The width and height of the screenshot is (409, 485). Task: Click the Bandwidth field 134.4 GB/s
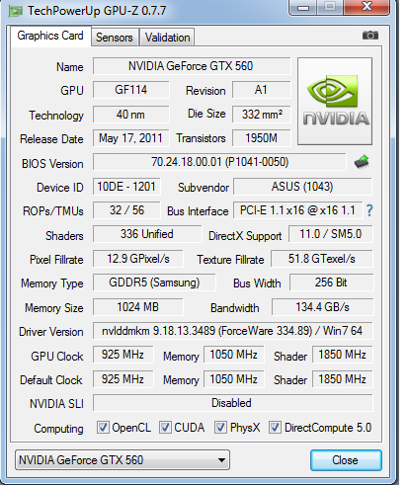(x=323, y=307)
